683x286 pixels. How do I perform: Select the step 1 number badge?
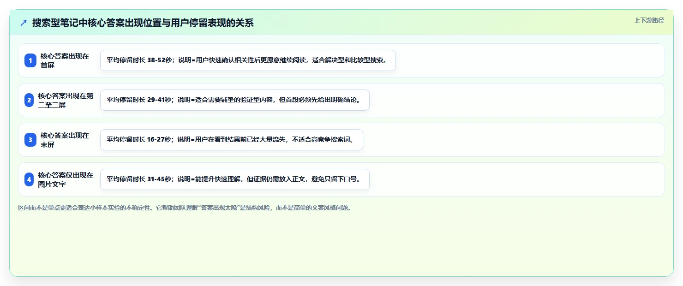click(30, 60)
